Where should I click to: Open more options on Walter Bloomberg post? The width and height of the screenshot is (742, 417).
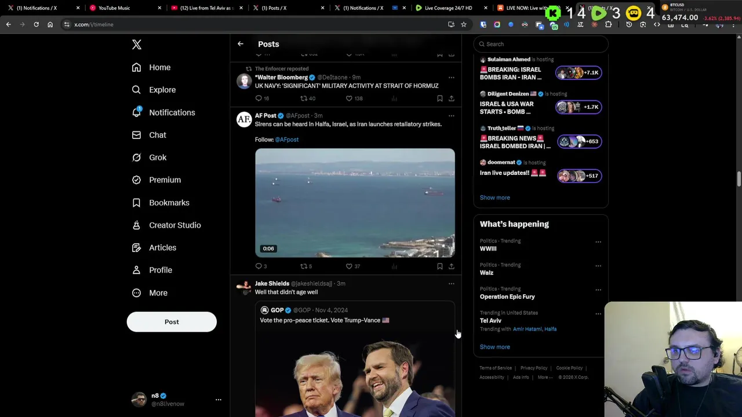(x=451, y=77)
